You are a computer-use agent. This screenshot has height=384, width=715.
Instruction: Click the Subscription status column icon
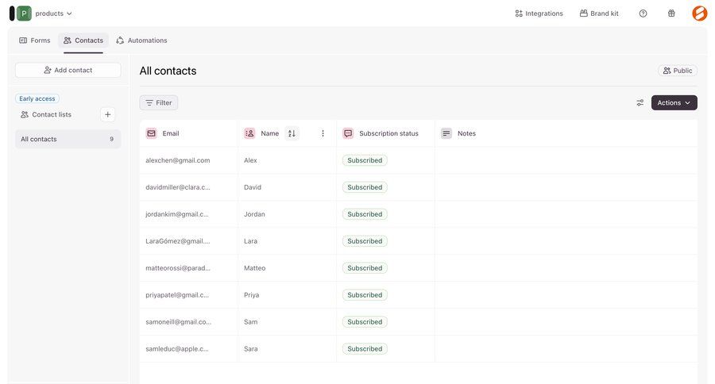[348, 133]
